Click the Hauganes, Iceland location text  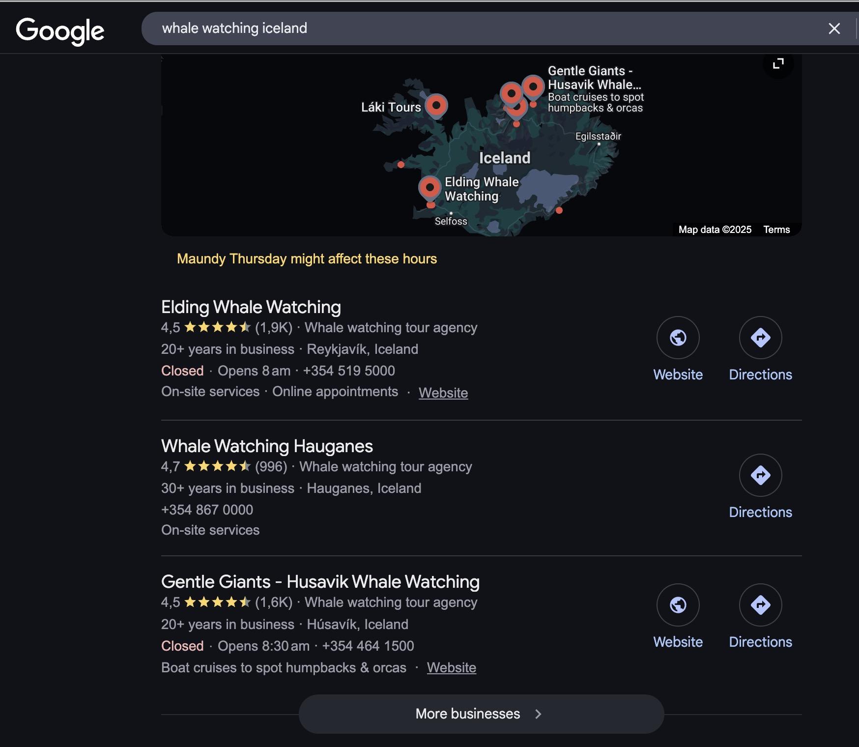click(x=364, y=488)
